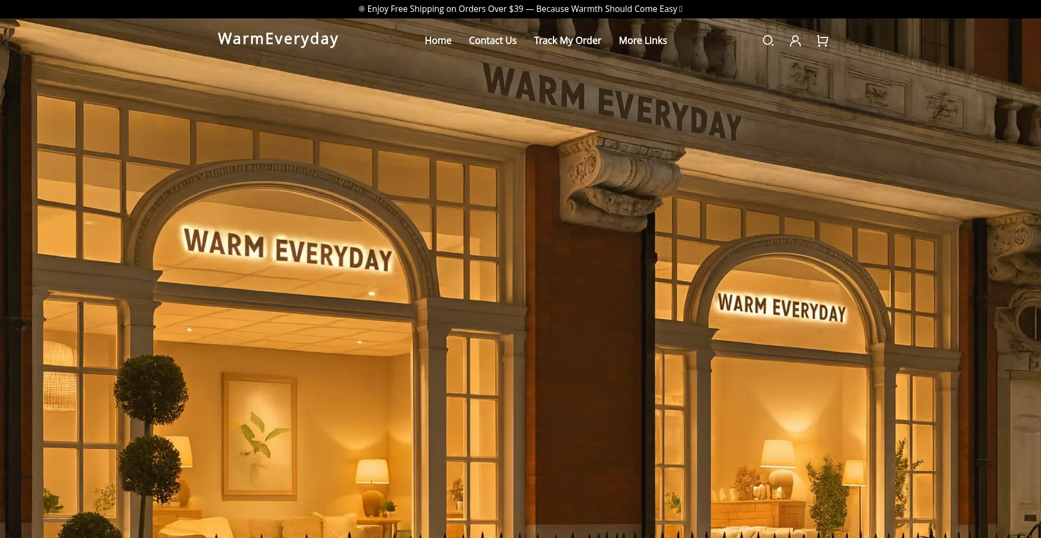The image size is (1041, 538).
Task: Click the search magnifier in the header
Action: (x=768, y=40)
